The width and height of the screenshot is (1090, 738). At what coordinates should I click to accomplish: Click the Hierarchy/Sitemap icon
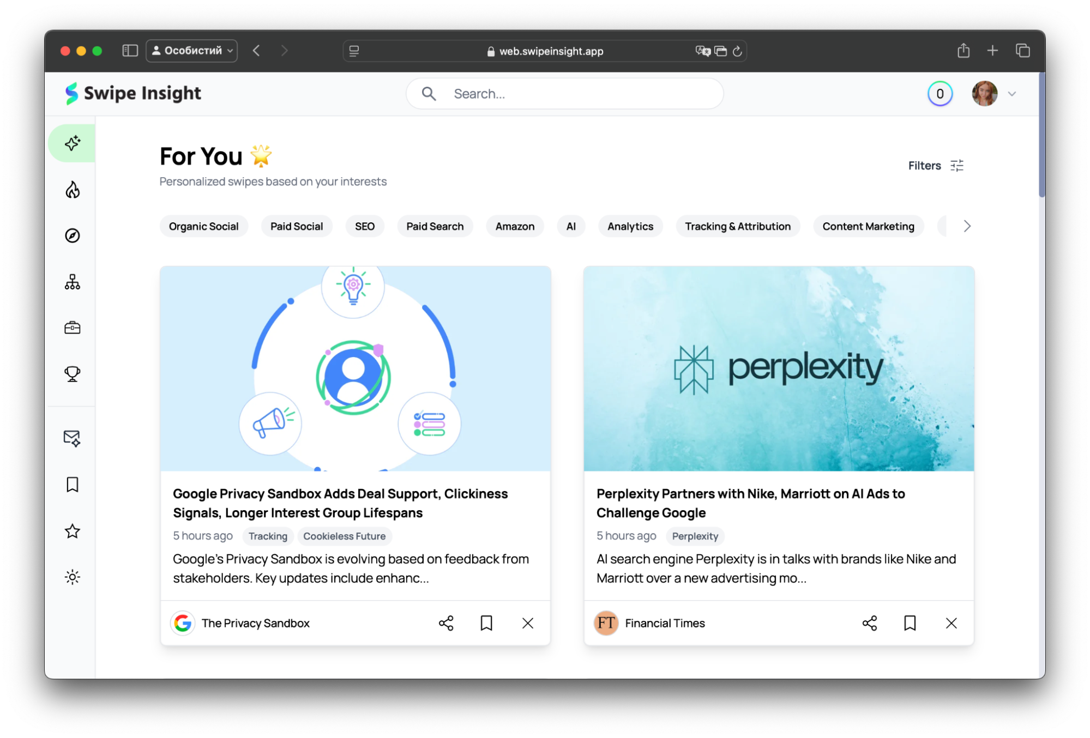pos(73,282)
